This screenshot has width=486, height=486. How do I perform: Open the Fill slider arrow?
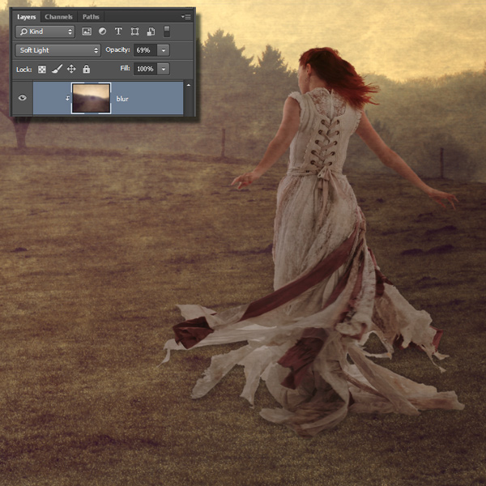pyautogui.click(x=164, y=69)
